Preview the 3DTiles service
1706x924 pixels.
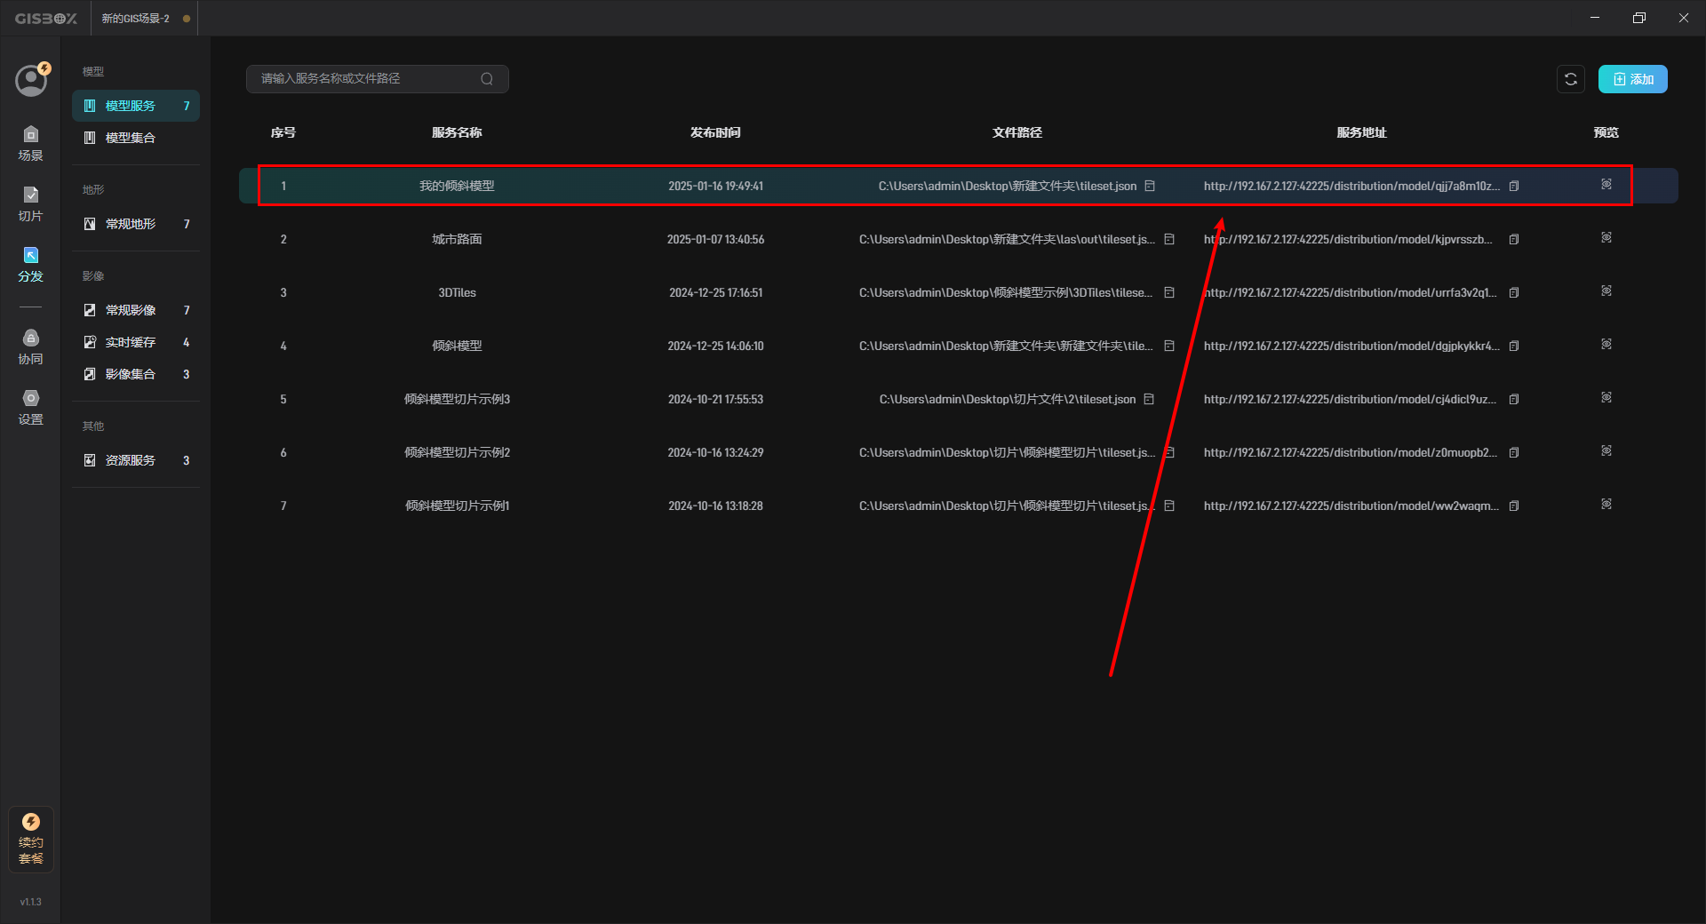[1606, 291]
